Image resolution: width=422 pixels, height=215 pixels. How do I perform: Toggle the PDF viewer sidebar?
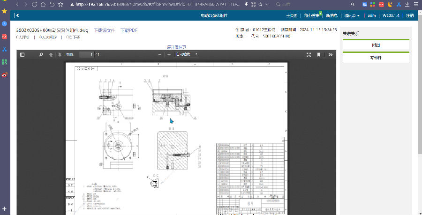(x=22, y=55)
